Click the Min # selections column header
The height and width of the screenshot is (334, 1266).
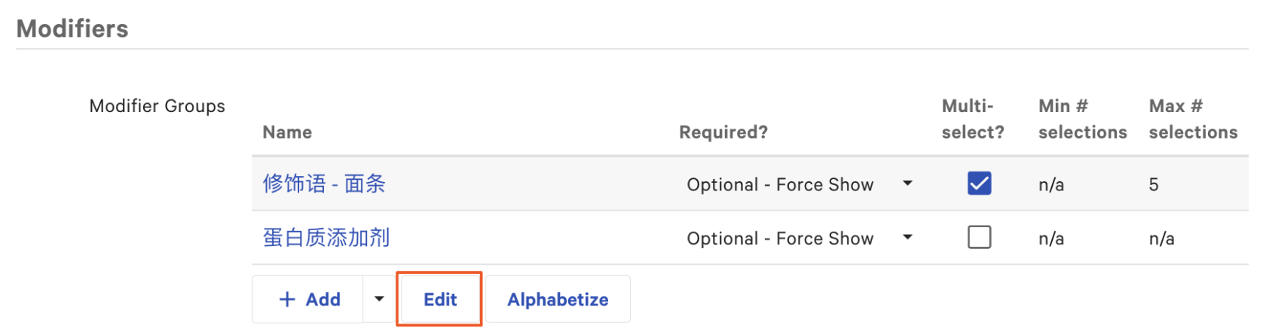click(x=1082, y=119)
